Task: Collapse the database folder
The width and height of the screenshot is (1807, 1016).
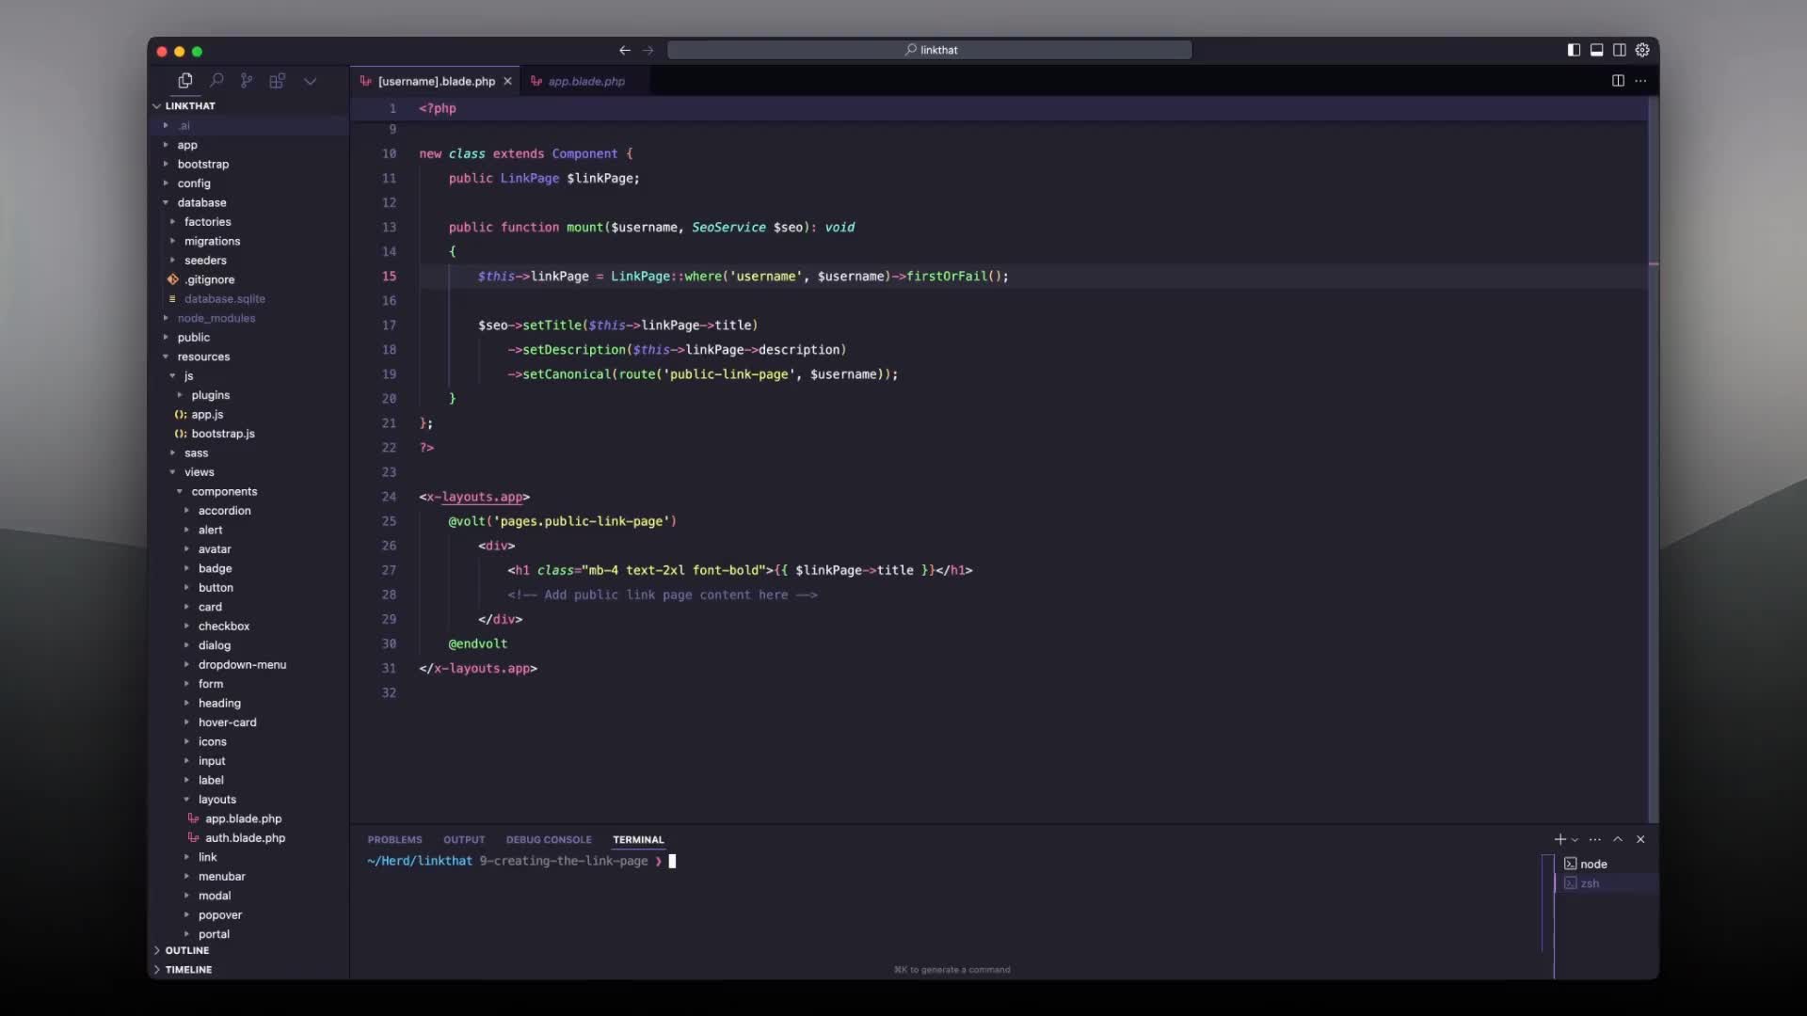Action: click(x=248, y=202)
